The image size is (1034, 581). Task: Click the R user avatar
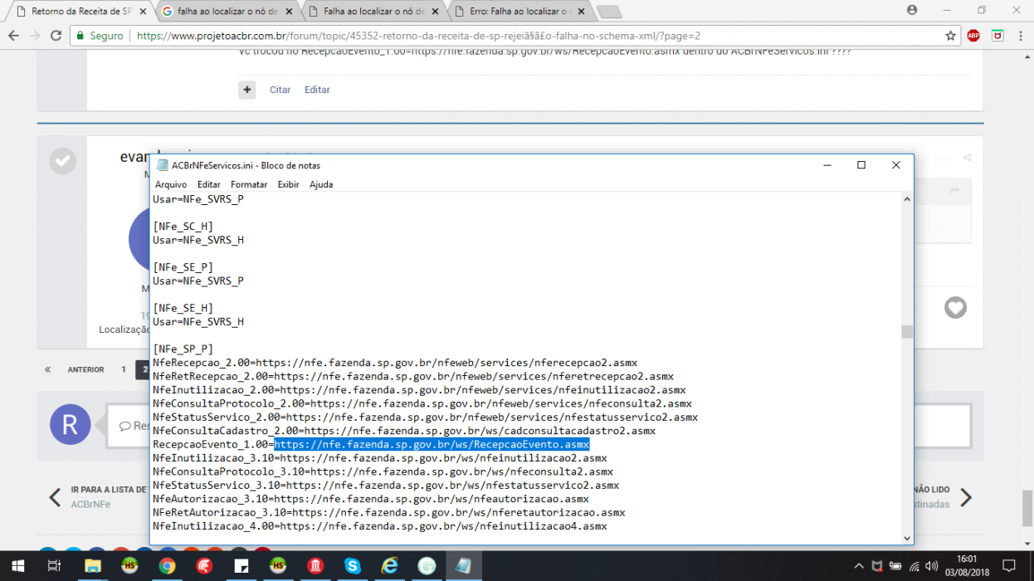pyautogui.click(x=71, y=425)
